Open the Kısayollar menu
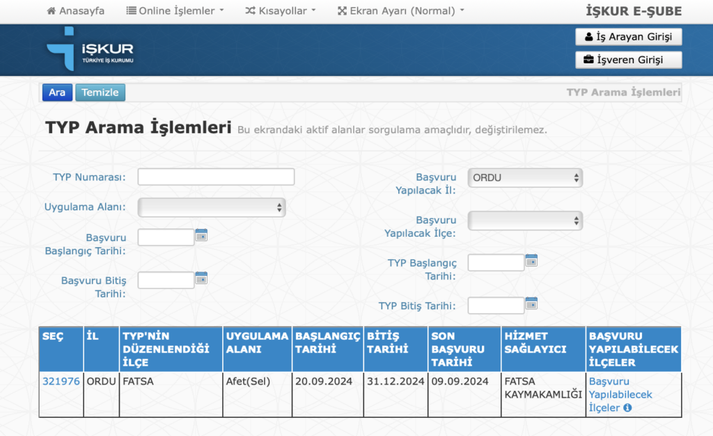The image size is (713, 436). click(281, 11)
